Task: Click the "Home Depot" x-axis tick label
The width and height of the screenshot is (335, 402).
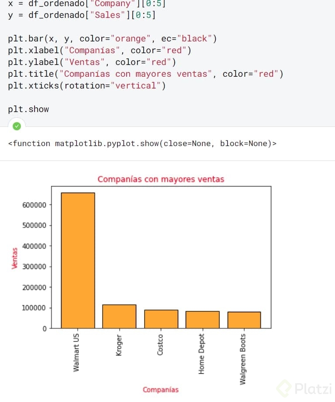Action: click(202, 354)
